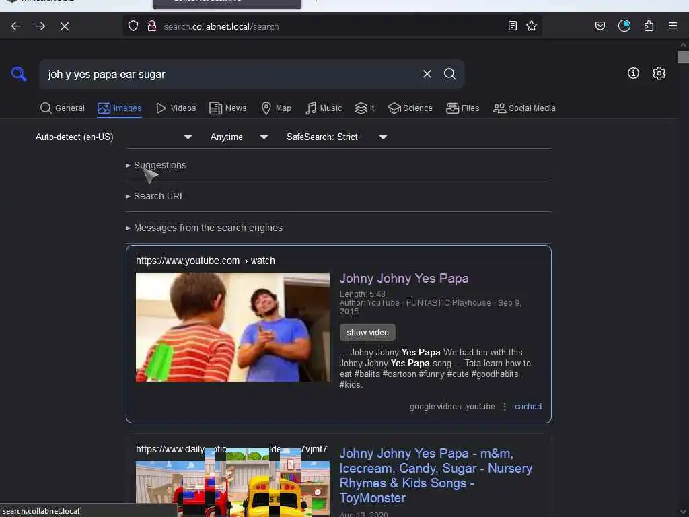Open the Science search tab
Viewport: 689px width, 517px height.
point(410,108)
